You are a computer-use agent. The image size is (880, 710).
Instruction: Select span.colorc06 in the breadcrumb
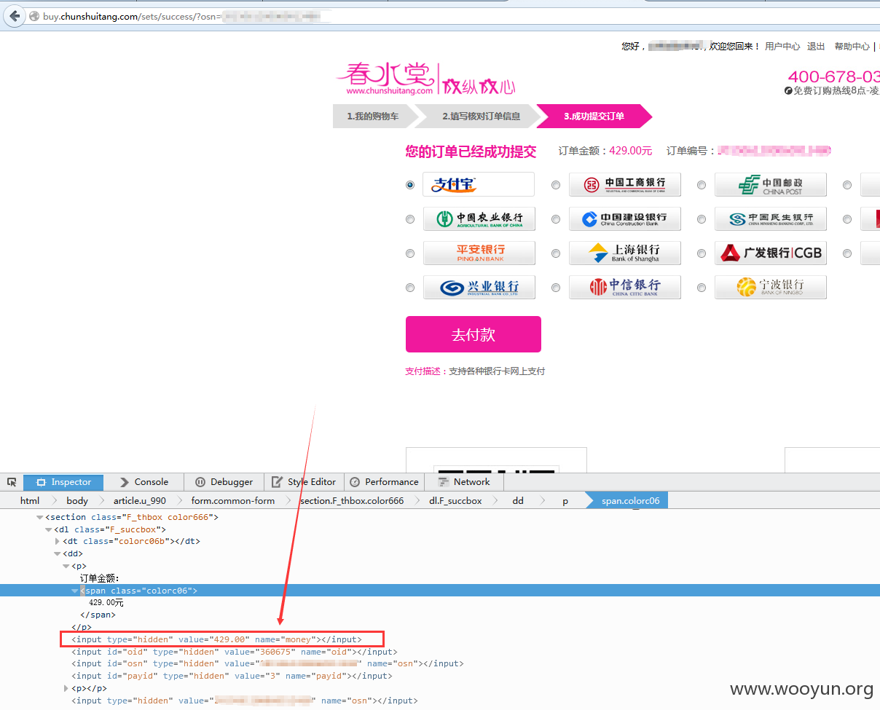(x=631, y=501)
